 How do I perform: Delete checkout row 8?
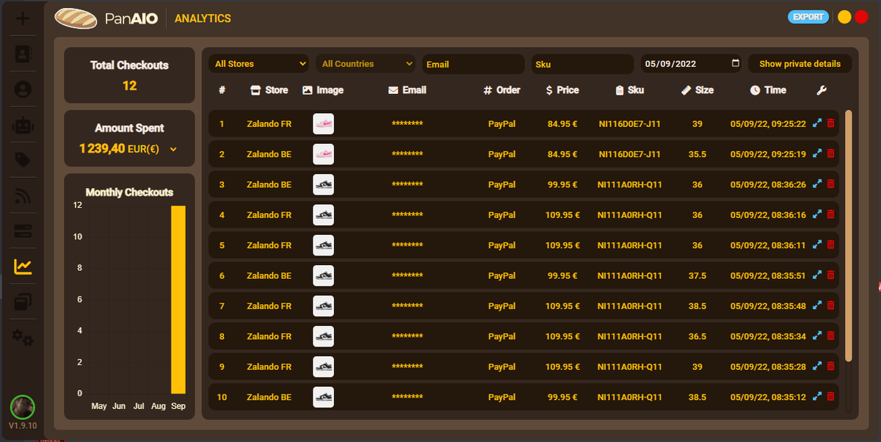coord(830,336)
